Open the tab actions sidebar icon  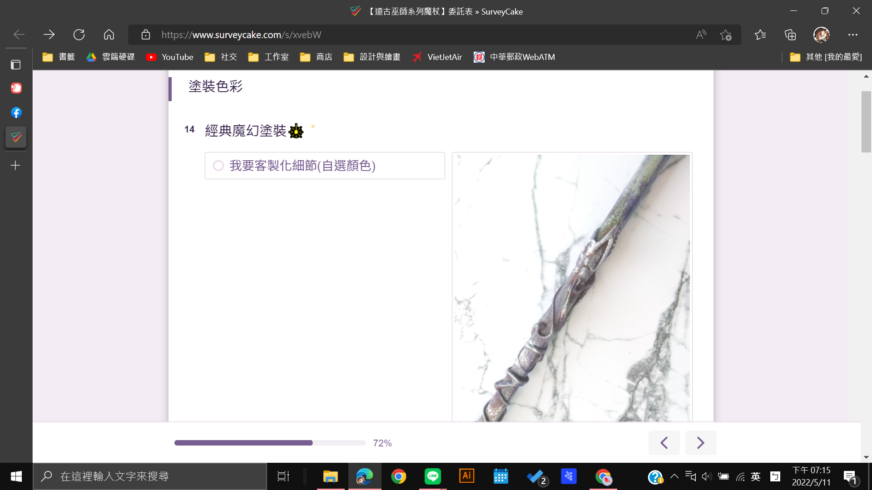[16, 64]
